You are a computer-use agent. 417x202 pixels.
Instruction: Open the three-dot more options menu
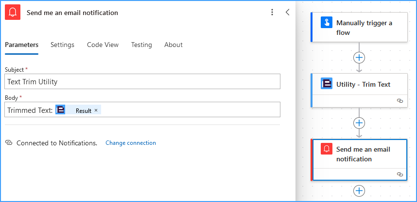coord(272,12)
